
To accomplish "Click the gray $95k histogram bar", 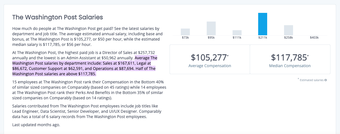I will click(211, 28).
